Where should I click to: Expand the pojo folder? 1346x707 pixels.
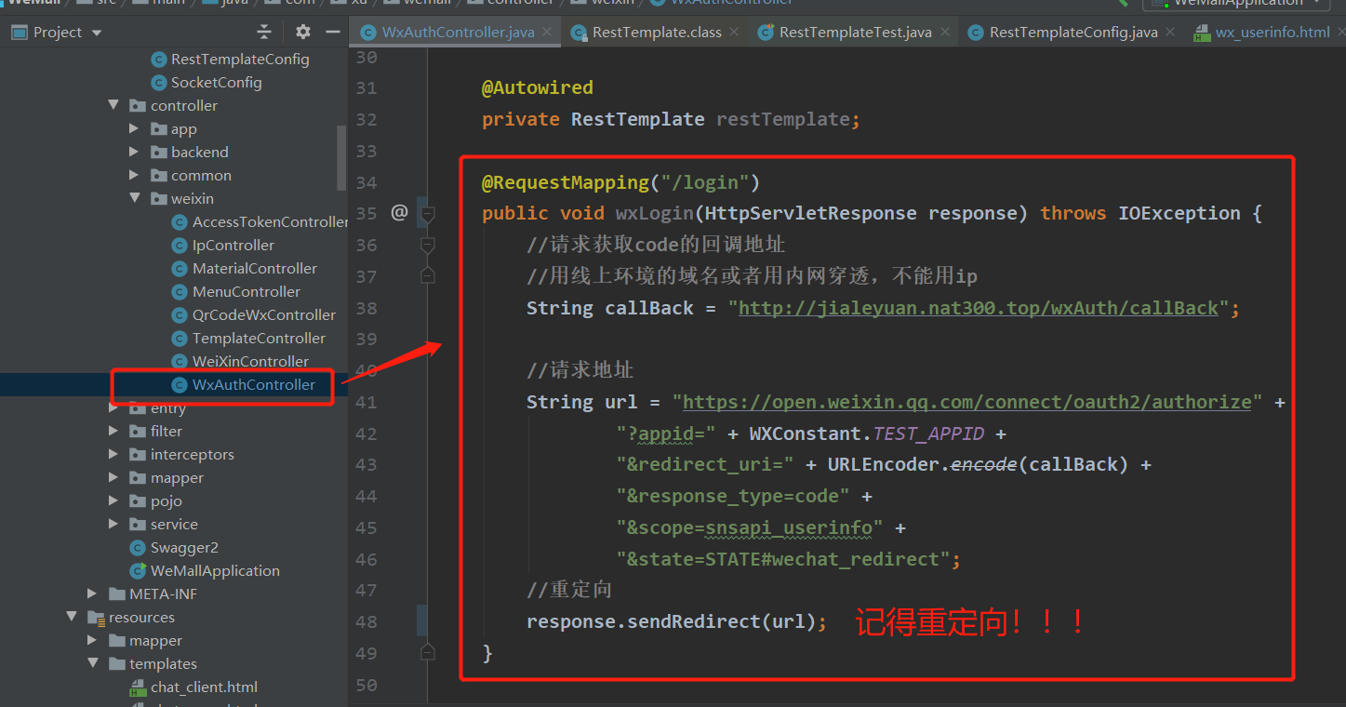point(113,500)
